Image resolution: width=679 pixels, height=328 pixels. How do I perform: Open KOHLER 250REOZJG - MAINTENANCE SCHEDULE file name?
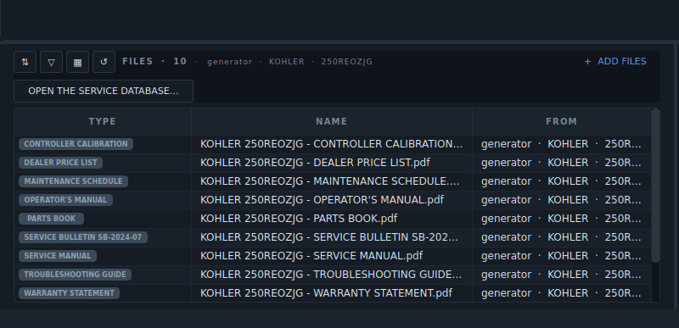pos(330,181)
